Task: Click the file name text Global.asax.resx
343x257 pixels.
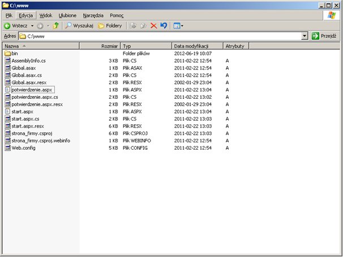Action: (x=29, y=82)
